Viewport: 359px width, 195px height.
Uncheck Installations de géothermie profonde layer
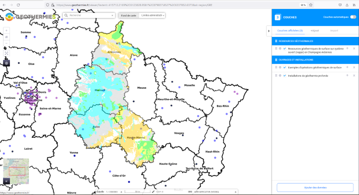[x=285, y=75]
